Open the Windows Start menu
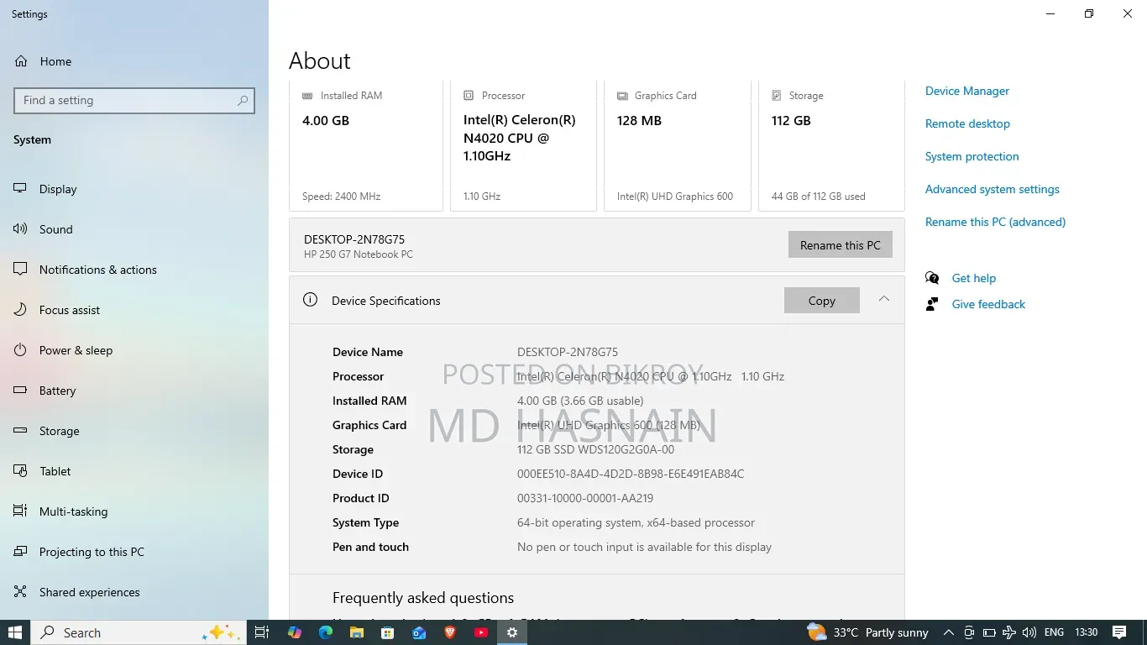The width and height of the screenshot is (1147, 645). pos(15,632)
